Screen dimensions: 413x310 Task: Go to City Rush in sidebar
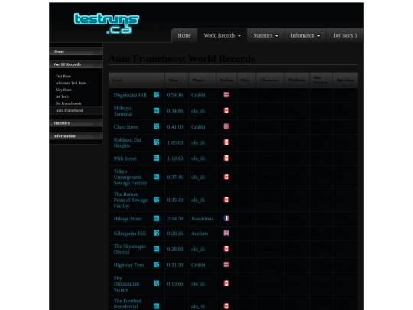tap(63, 90)
